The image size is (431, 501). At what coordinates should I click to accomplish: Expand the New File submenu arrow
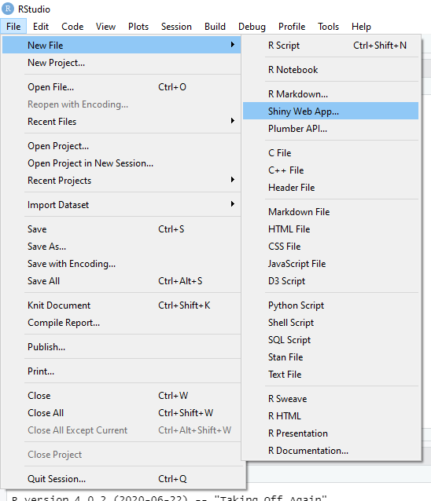tap(233, 45)
